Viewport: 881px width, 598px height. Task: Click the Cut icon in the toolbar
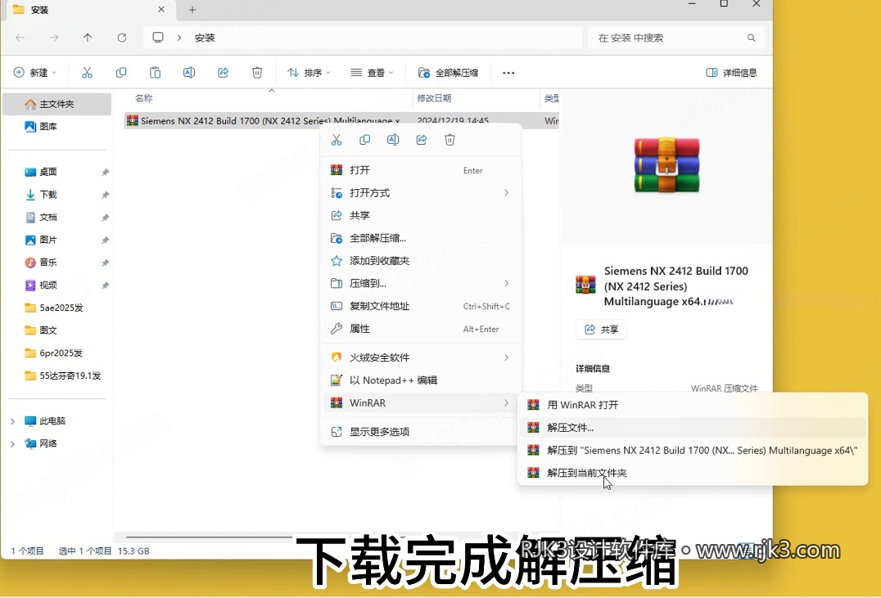(x=87, y=73)
